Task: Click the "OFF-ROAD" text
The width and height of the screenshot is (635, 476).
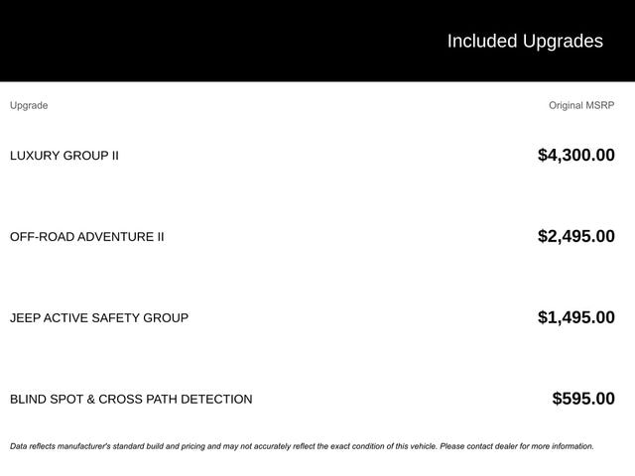Action: click(42, 237)
